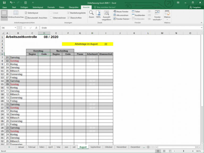Open the Makros dropdown

tap(167, 15)
